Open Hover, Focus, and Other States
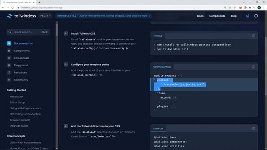267x150 pixels. (x=29, y=148)
